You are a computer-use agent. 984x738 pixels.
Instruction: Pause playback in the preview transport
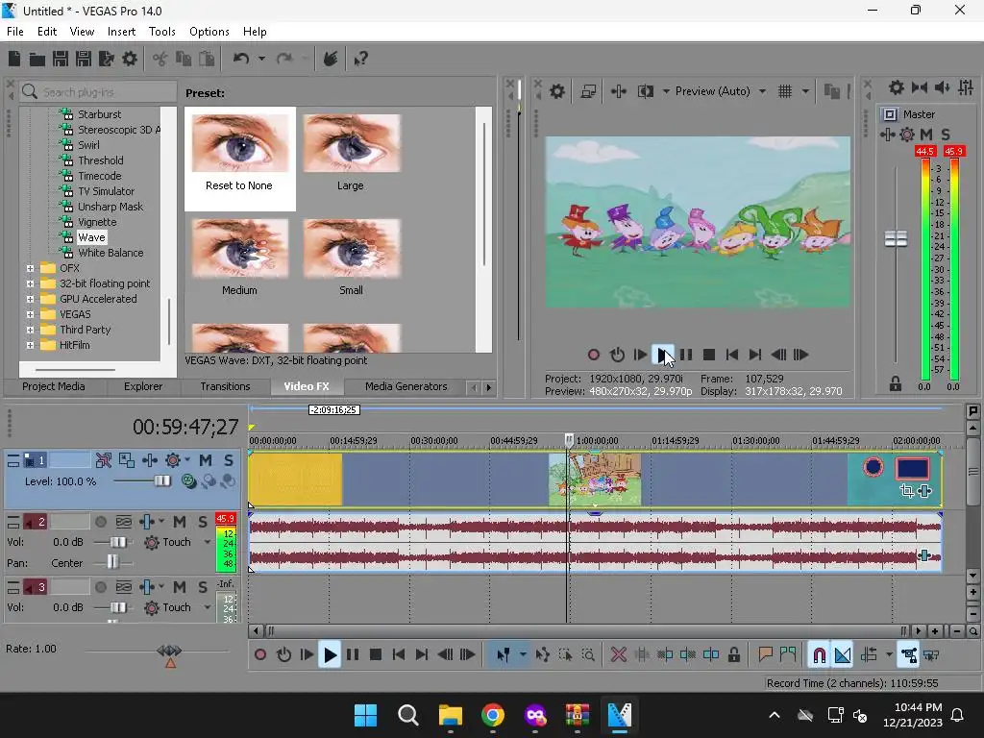pyautogui.click(x=686, y=356)
